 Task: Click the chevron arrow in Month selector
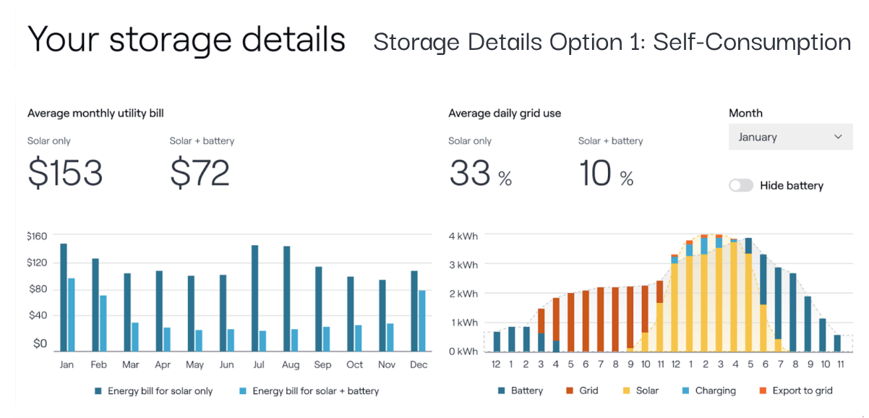tap(838, 137)
